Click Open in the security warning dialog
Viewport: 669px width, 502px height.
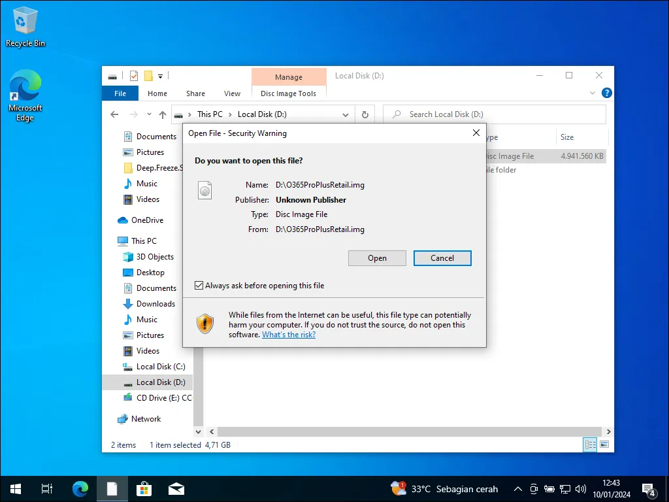click(x=377, y=258)
